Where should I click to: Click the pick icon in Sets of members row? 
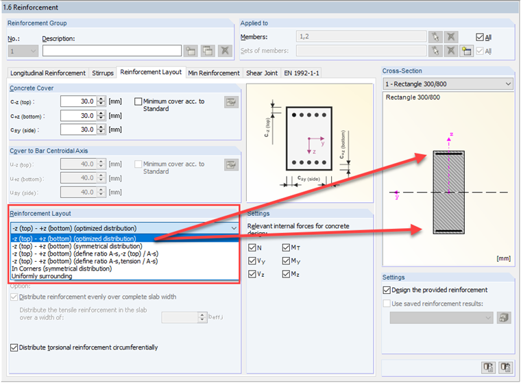[x=435, y=51]
